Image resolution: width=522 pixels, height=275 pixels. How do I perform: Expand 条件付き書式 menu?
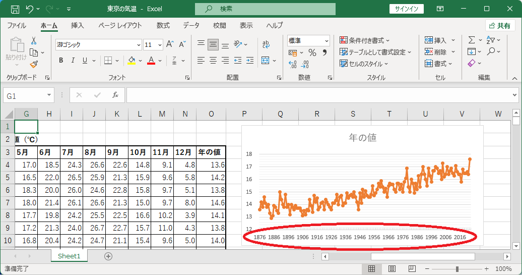tap(364, 40)
